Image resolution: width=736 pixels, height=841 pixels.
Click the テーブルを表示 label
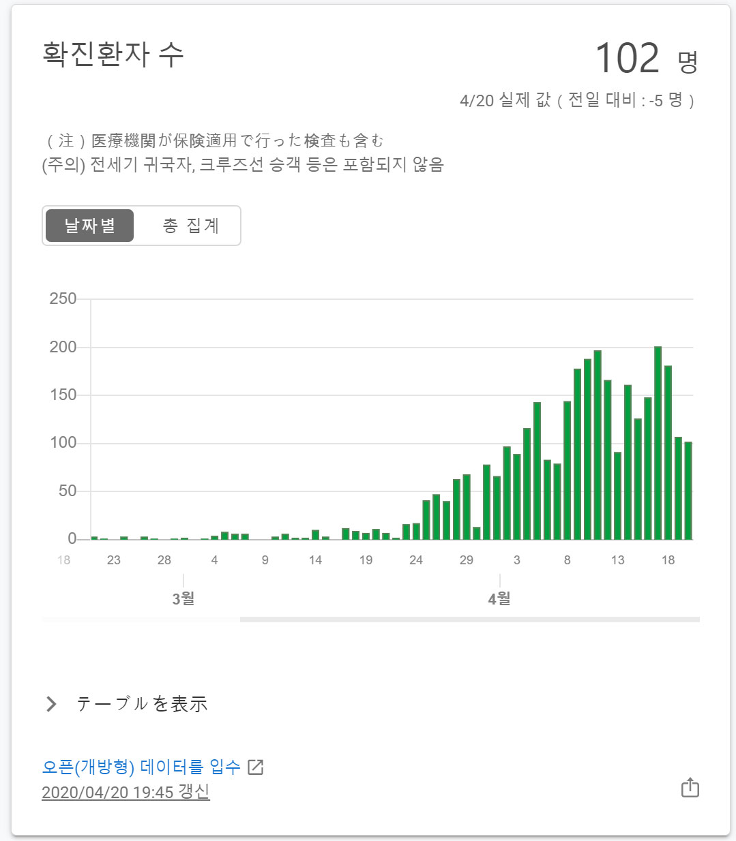click(x=142, y=704)
